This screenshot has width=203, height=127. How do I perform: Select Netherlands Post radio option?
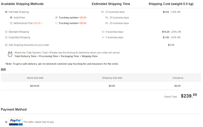[x=11, y=23]
